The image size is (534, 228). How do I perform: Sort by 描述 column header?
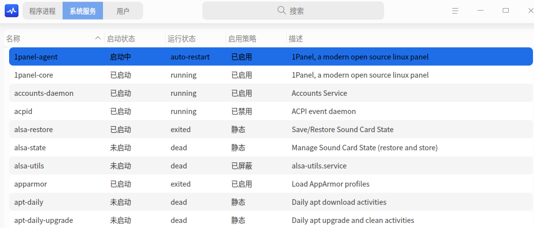tap(410, 38)
